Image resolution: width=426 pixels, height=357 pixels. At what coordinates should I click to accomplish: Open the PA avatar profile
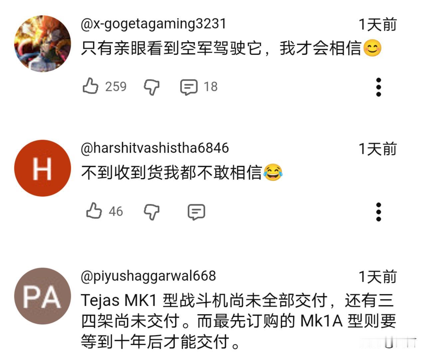point(43,296)
